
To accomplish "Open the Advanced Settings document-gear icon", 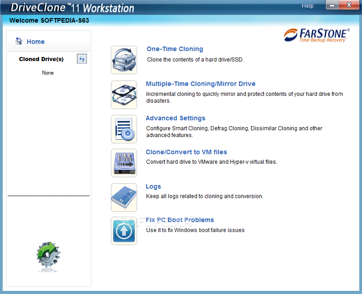I will pos(124,129).
